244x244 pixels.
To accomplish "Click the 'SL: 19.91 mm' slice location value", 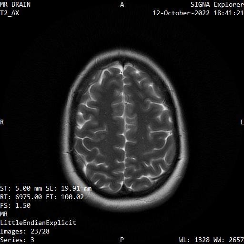I will [69, 188].
